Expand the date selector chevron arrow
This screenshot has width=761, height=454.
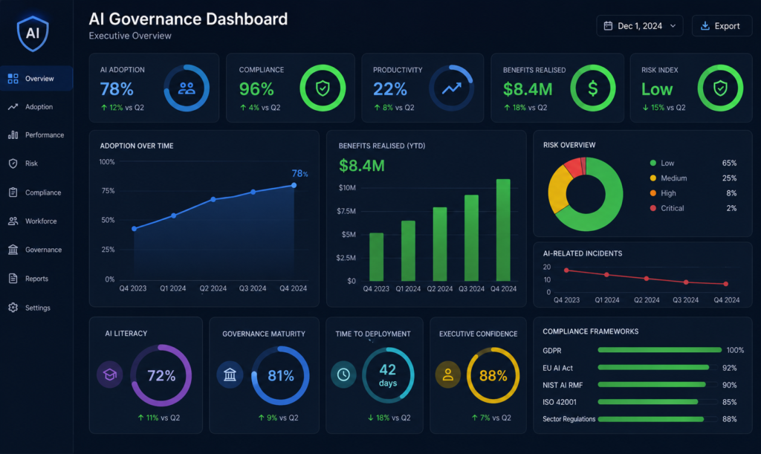tap(673, 26)
